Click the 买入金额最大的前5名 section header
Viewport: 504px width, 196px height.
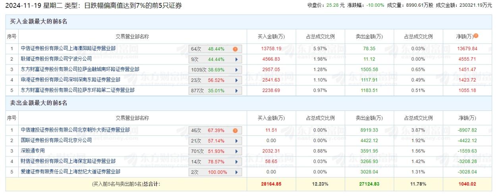point(39,22)
